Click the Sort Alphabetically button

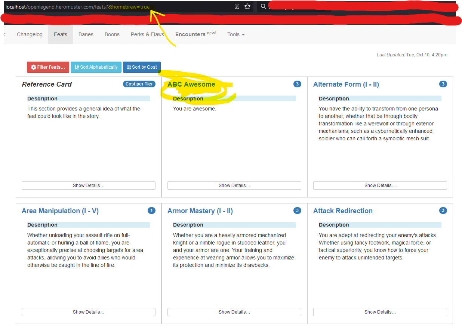coord(96,67)
